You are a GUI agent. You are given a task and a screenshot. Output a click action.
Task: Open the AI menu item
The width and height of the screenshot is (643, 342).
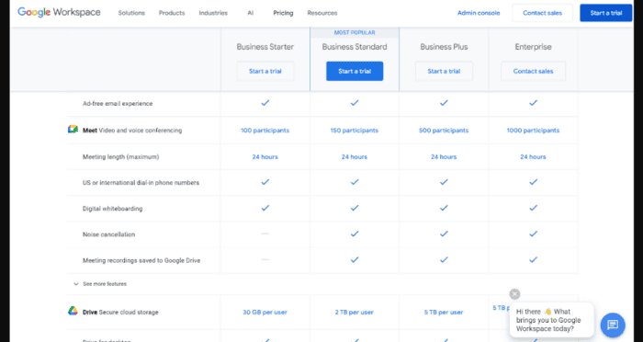click(x=251, y=13)
